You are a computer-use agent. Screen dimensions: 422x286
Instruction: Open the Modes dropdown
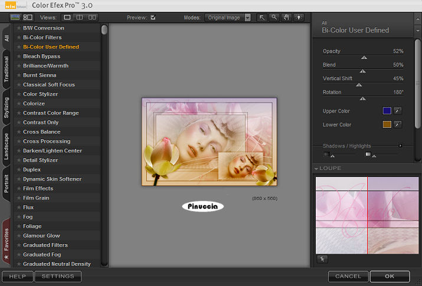click(247, 18)
